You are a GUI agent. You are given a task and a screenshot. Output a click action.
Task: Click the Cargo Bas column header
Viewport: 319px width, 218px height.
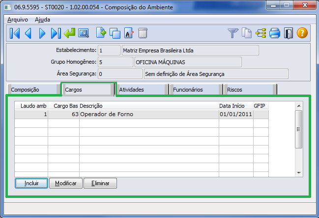coord(64,106)
